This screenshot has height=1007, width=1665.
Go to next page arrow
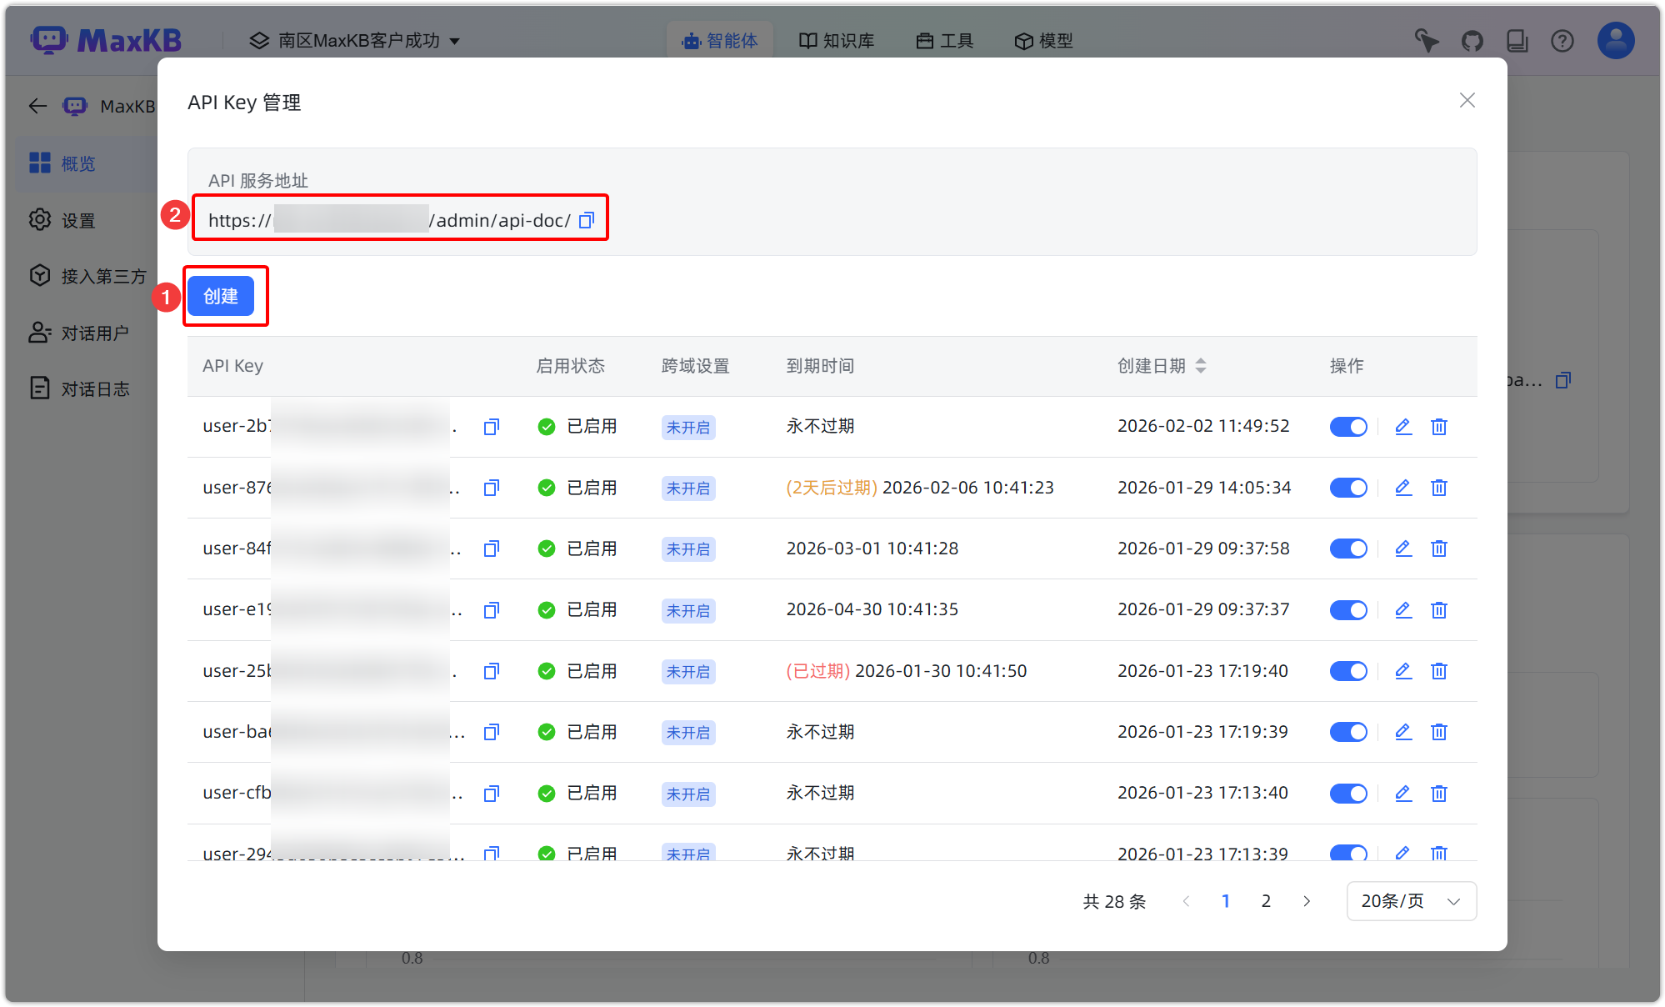tap(1307, 901)
